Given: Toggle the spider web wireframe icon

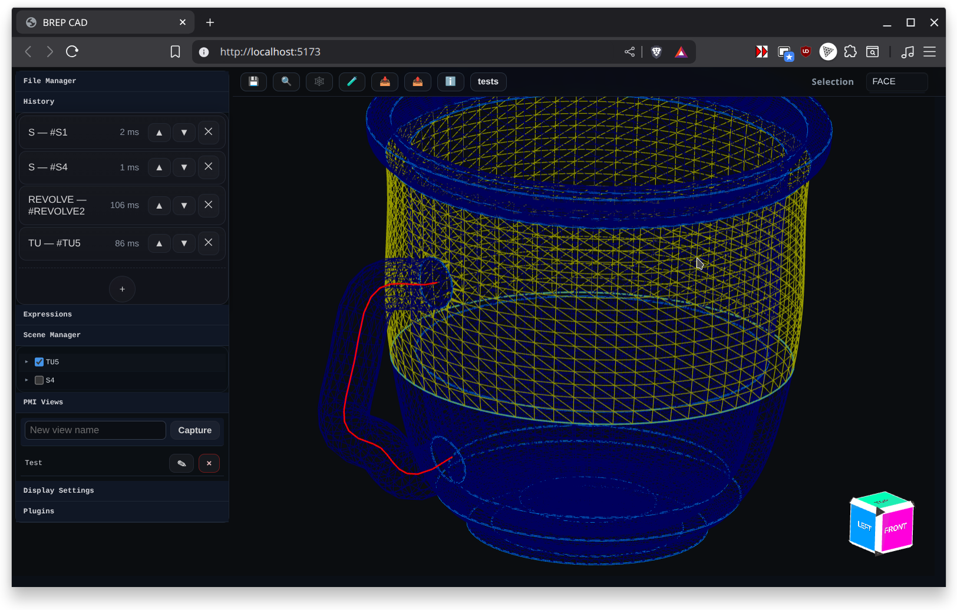Looking at the screenshot, I should pyautogui.click(x=319, y=81).
